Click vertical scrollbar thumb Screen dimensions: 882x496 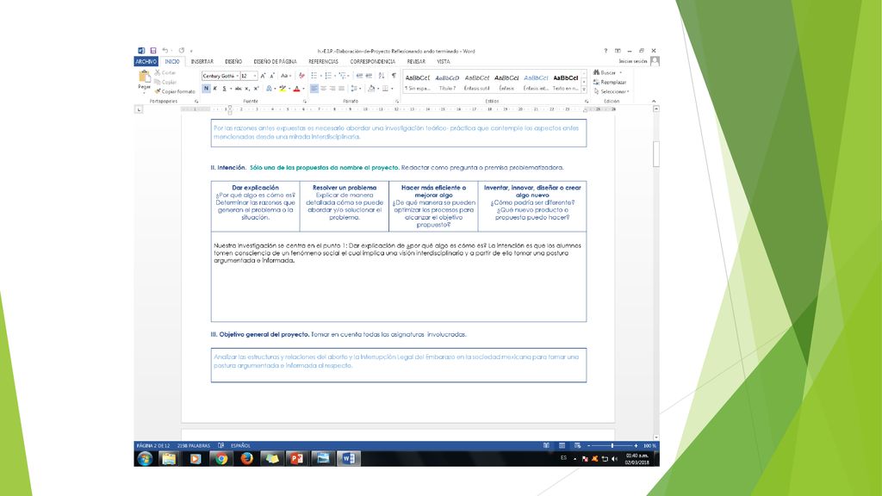point(655,154)
